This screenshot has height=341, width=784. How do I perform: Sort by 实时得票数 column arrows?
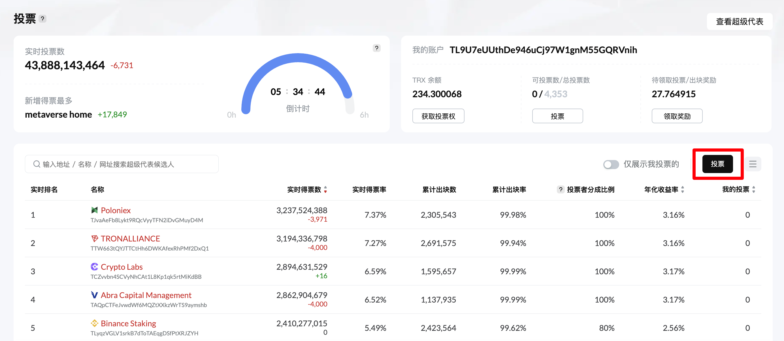pos(325,190)
